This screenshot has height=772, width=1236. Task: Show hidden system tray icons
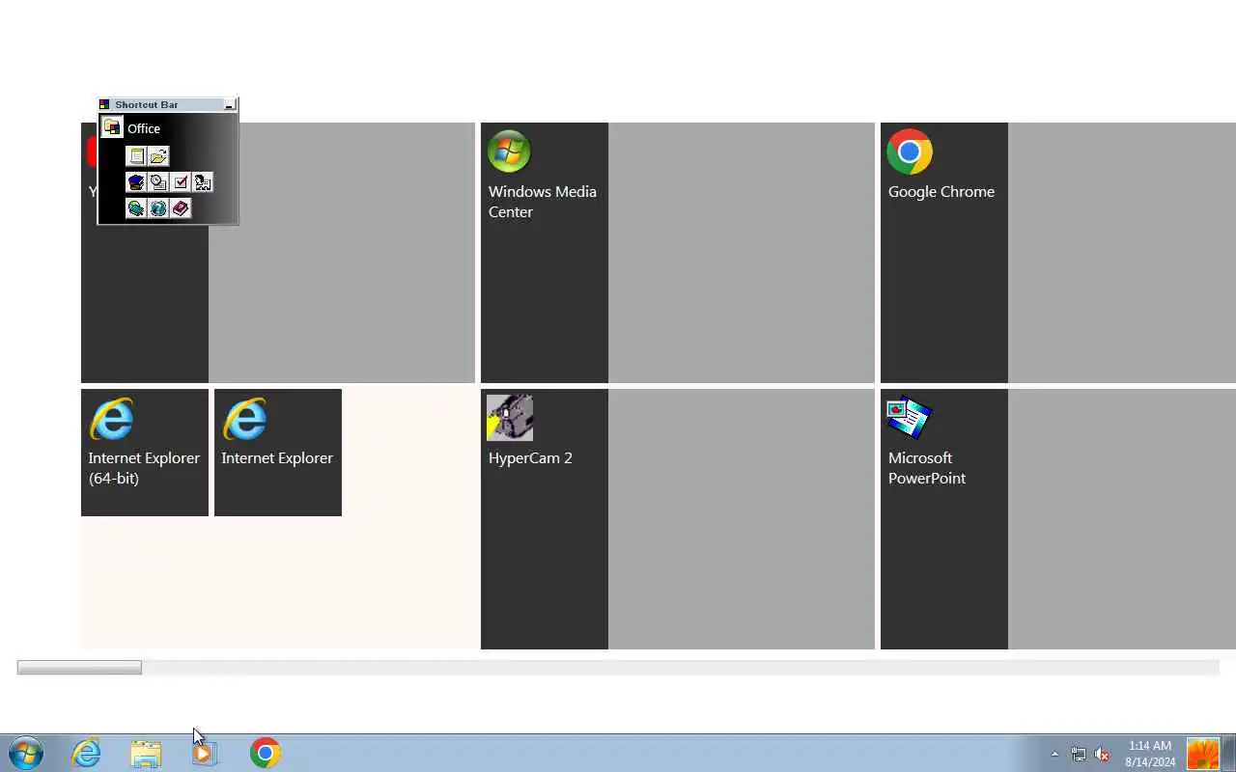(x=1054, y=755)
